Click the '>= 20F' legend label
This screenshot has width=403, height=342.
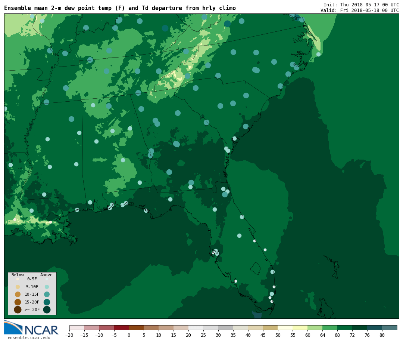coord(32,309)
